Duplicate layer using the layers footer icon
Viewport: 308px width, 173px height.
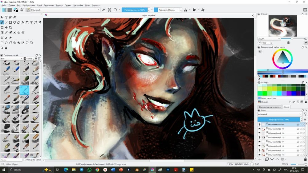point(267,159)
